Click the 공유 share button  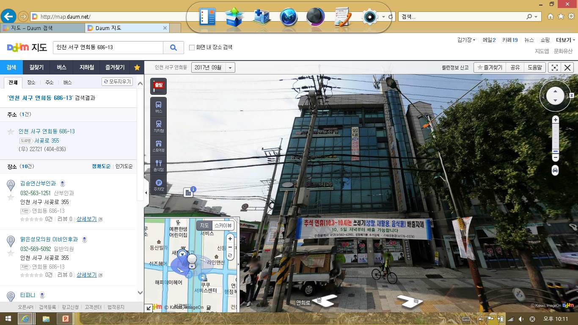pos(515,68)
